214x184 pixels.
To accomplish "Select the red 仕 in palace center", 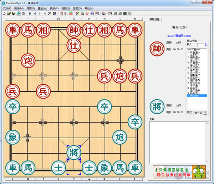I will coord(74,45).
